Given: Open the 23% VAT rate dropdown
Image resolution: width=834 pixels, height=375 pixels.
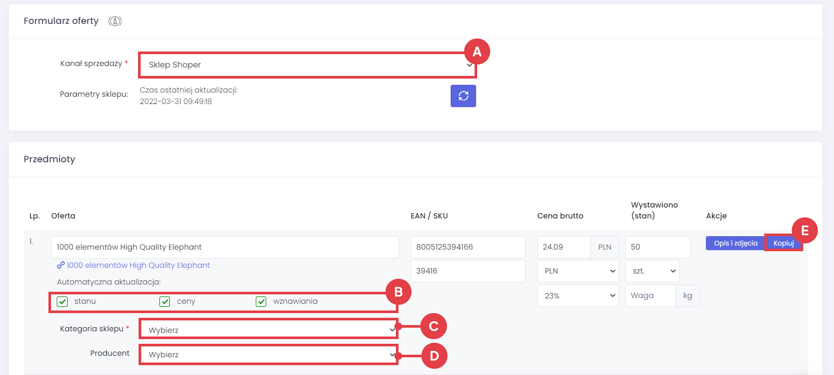Looking at the screenshot, I should 578,296.
